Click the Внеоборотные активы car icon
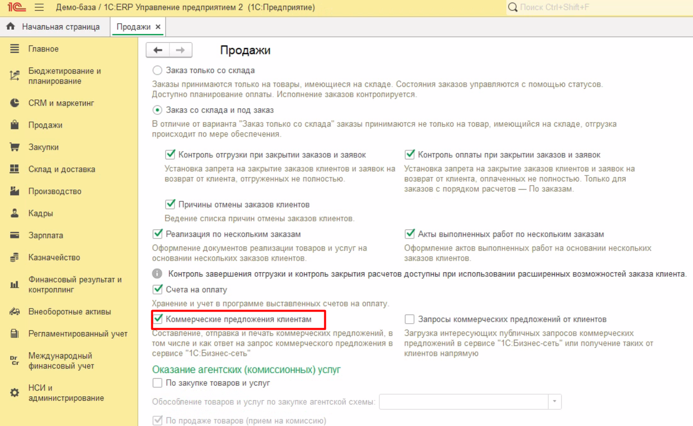The image size is (693, 426). point(15,312)
